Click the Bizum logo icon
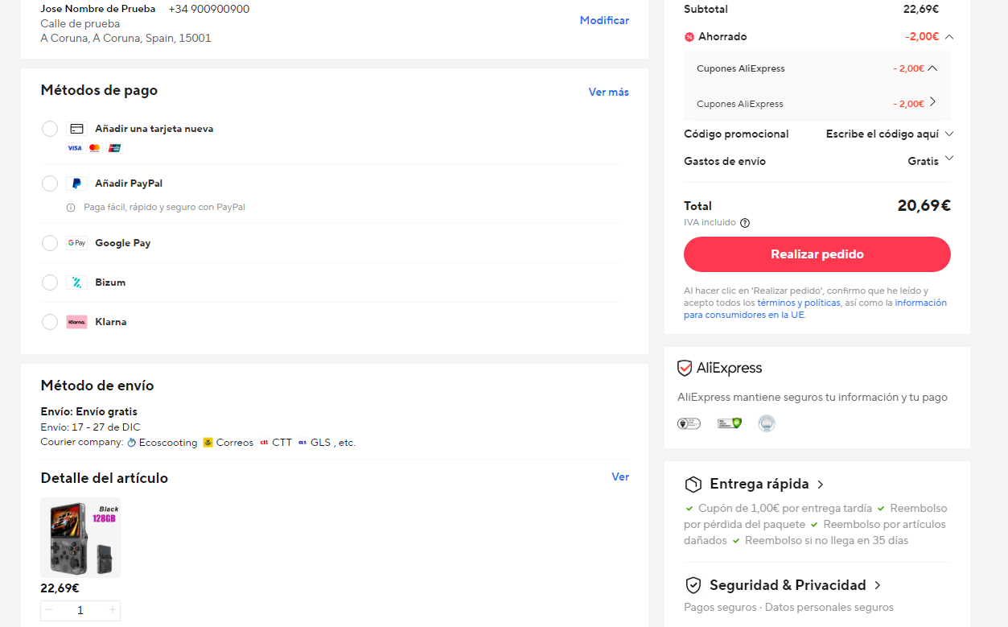This screenshot has height=627, width=1008. tap(76, 283)
